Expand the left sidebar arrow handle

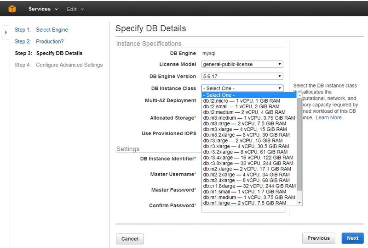point(6,32)
